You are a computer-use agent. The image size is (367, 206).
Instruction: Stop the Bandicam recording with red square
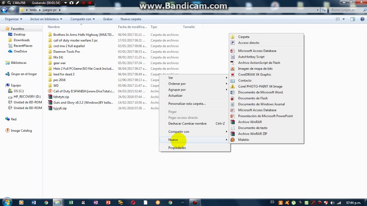(x=90, y=3)
